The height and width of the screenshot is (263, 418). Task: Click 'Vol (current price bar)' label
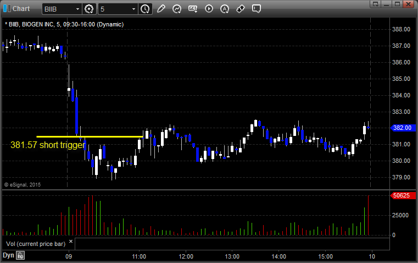[36, 244]
